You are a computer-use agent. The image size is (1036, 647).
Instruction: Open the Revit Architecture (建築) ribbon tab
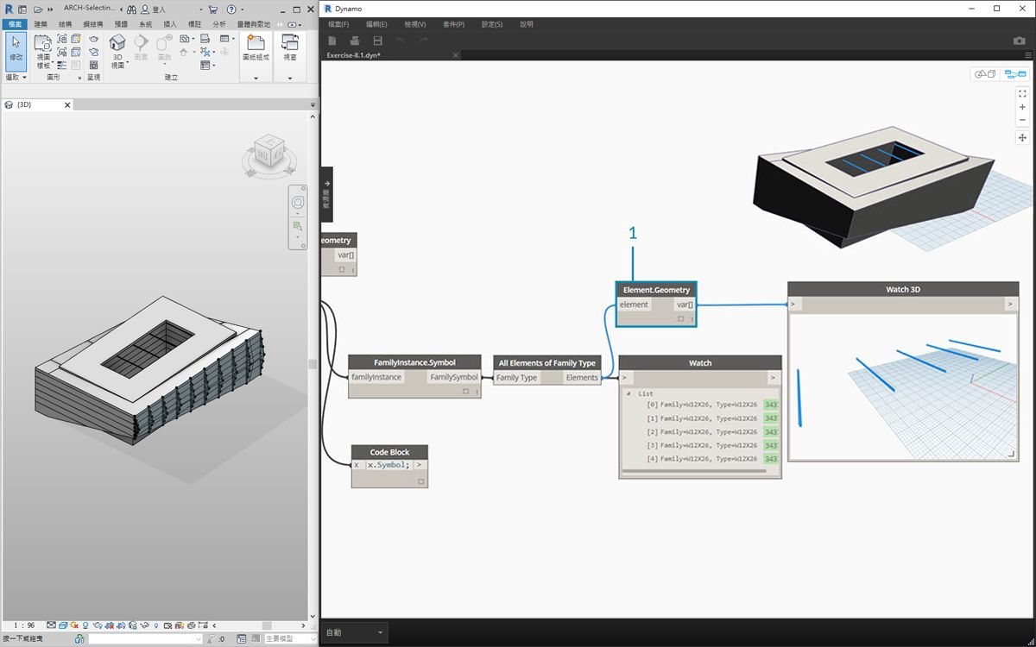(41, 24)
